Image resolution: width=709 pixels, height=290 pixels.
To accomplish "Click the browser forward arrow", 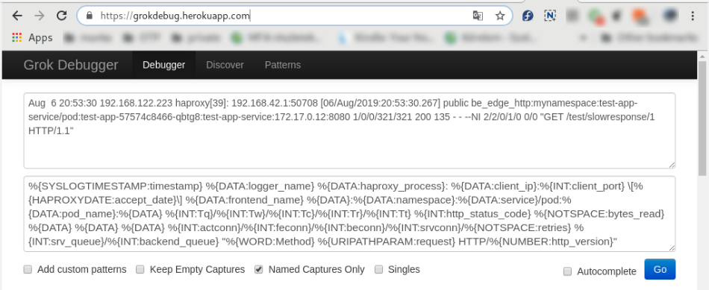I will point(40,16).
